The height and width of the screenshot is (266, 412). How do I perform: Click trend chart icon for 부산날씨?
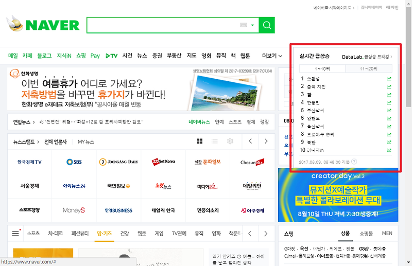389,110
